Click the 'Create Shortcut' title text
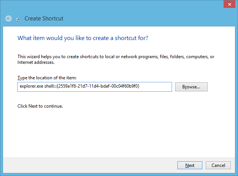238x176 pixels. point(44,19)
